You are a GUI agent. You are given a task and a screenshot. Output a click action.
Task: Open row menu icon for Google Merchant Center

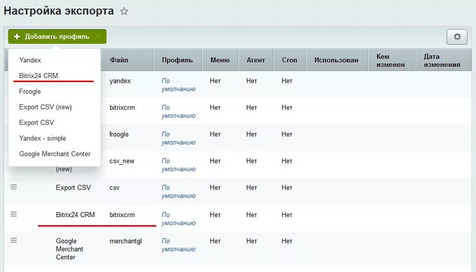(14, 240)
